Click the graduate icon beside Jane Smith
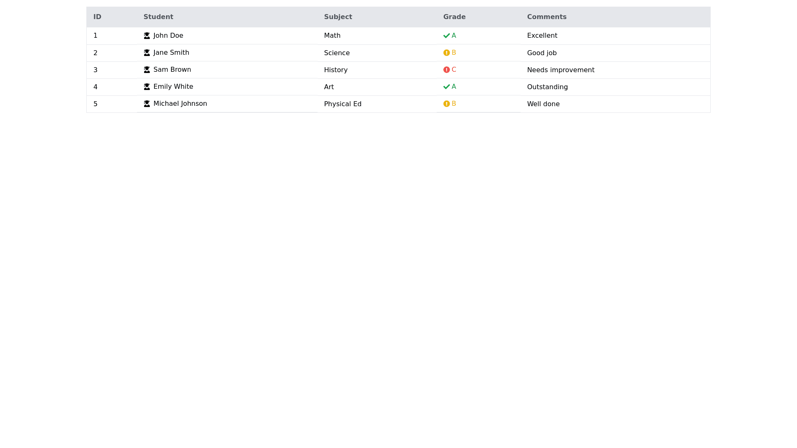The height and width of the screenshot is (448, 797). [147, 53]
